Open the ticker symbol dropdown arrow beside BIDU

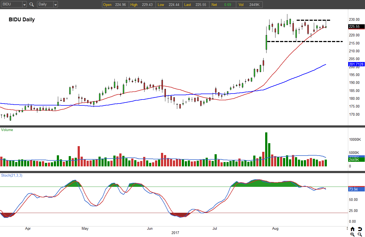click(x=24, y=4)
